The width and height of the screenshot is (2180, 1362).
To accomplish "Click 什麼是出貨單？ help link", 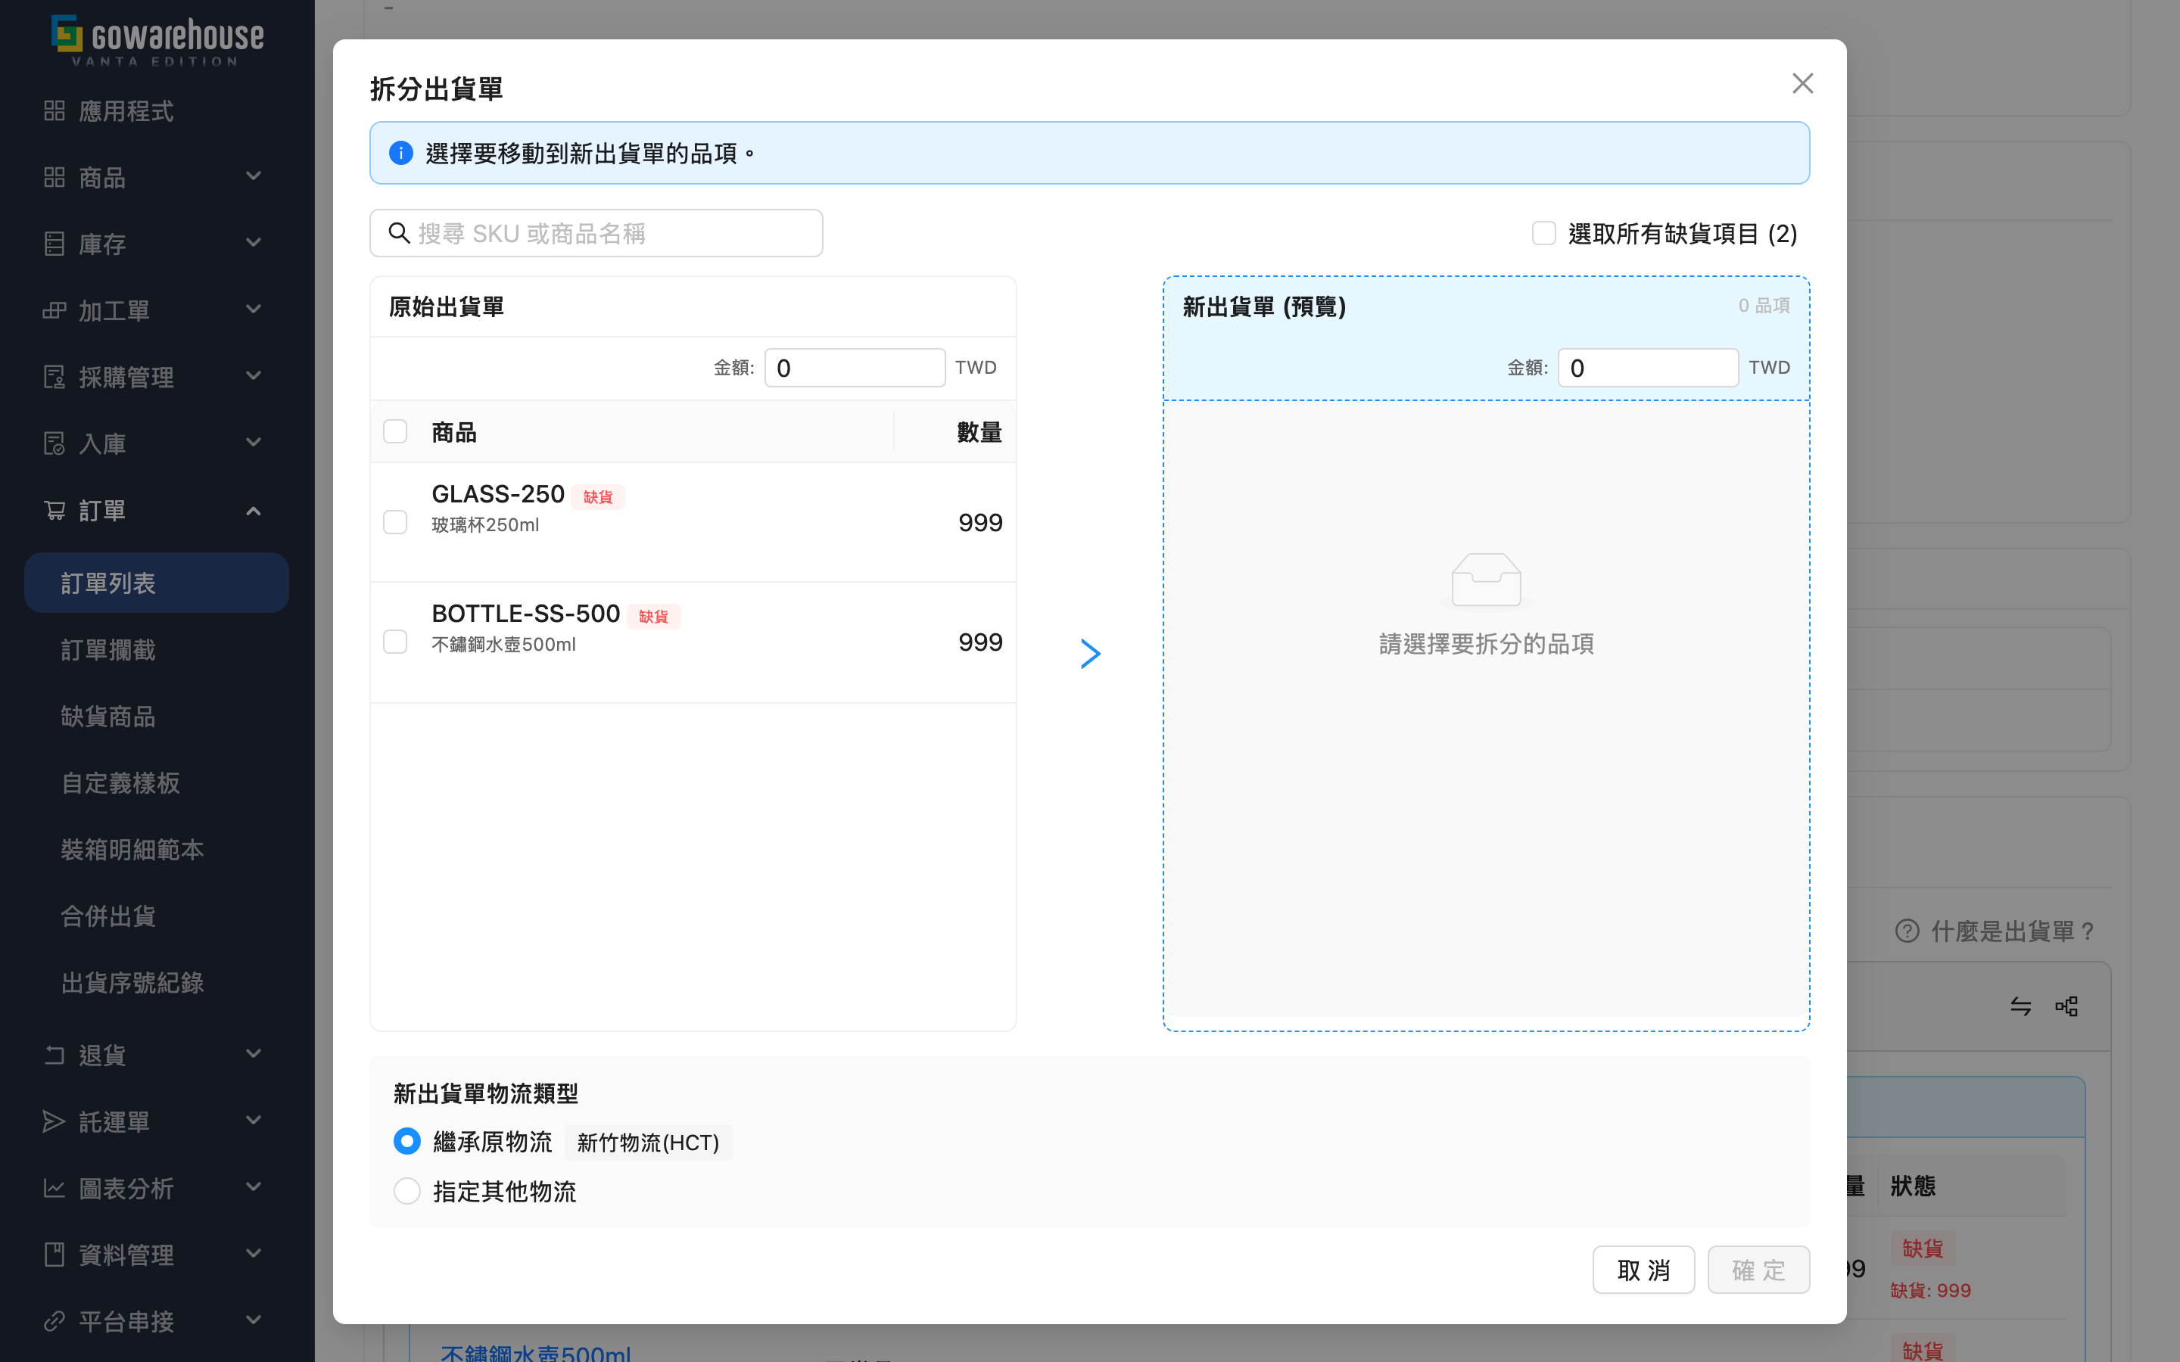I will pyautogui.click(x=2013, y=931).
